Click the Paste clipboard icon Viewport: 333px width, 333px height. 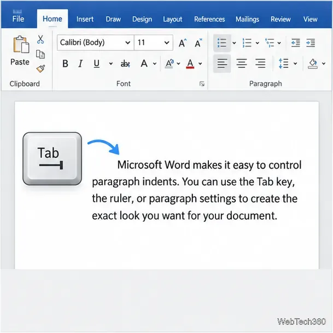[21, 44]
